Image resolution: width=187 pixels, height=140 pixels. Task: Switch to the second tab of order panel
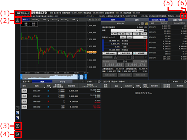137,20
